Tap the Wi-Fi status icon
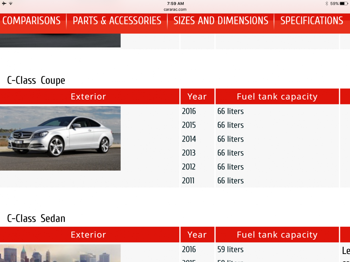This screenshot has height=262, width=350. click(11, 3)
